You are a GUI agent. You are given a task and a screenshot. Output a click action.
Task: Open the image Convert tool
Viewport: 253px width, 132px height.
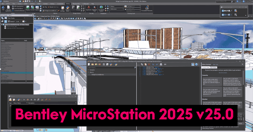point(32,8)
